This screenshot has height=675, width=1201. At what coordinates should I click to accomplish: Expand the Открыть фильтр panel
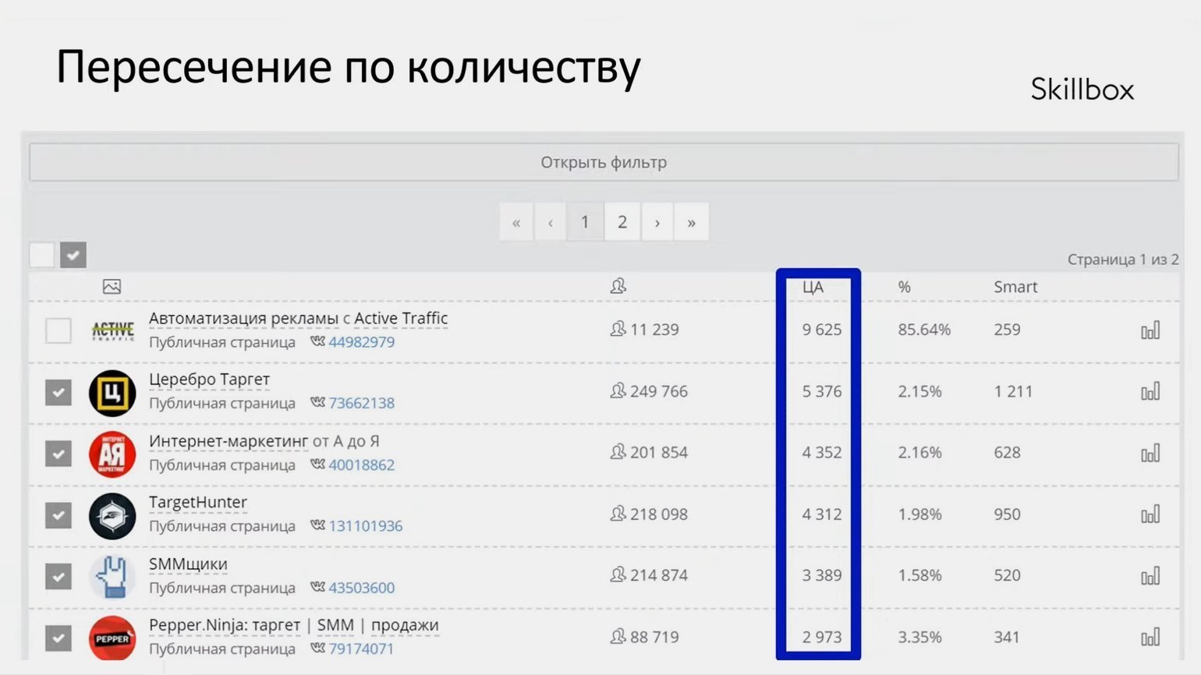pos(604,162)
